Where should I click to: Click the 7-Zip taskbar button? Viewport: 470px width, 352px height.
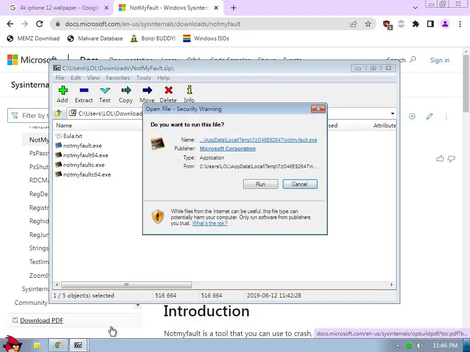(x=78, y=345)
